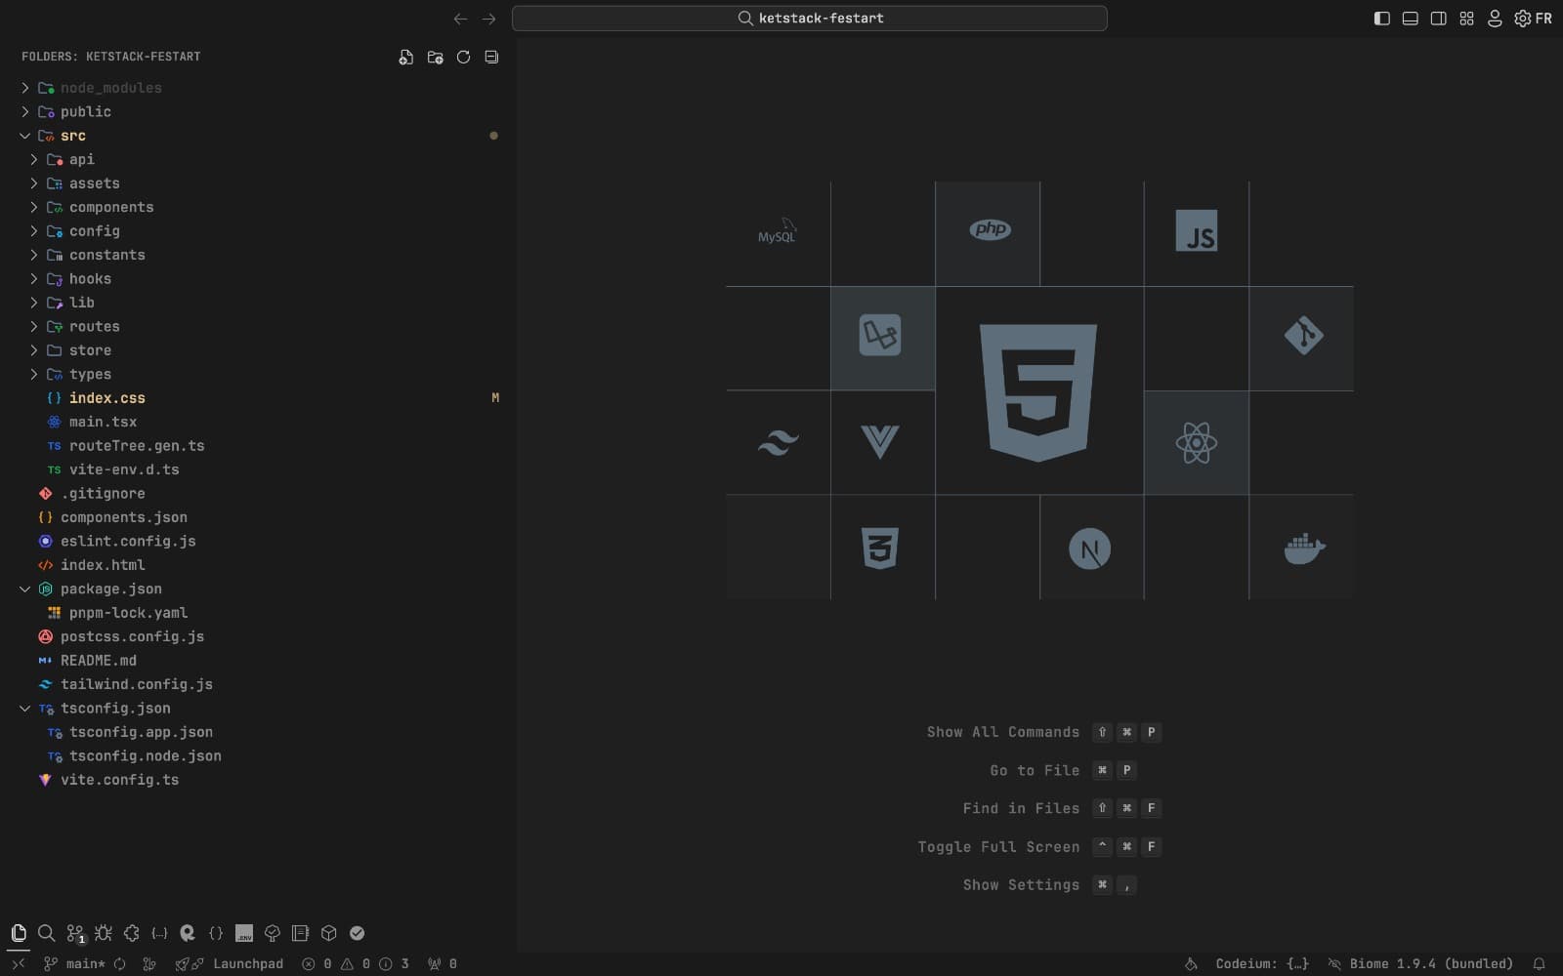Open the Customize Layout grid icon
Image resolution: width=1563 pixels, height=976 pixels.
click(x=1466, y=19)
